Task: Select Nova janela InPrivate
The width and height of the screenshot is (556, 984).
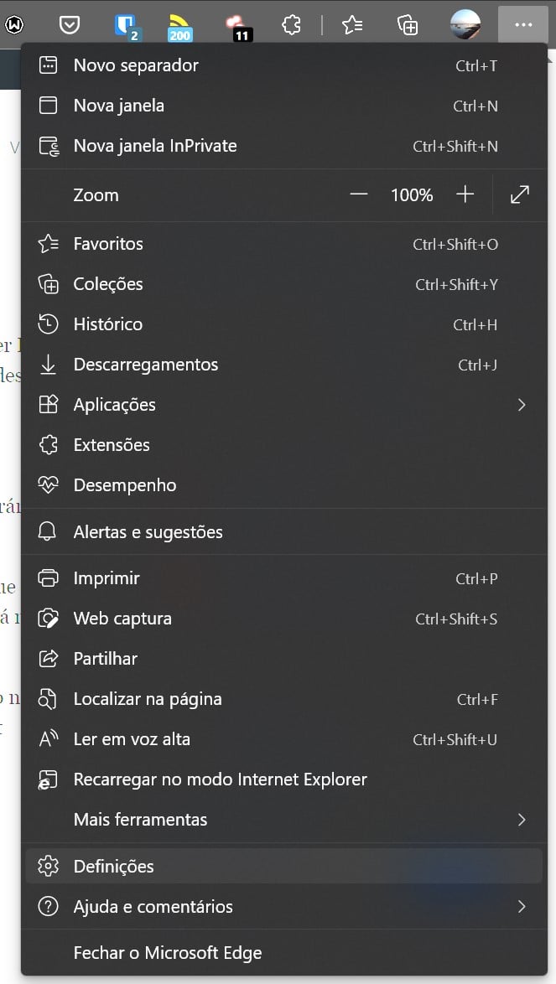Action: click(x=155, y=146)
